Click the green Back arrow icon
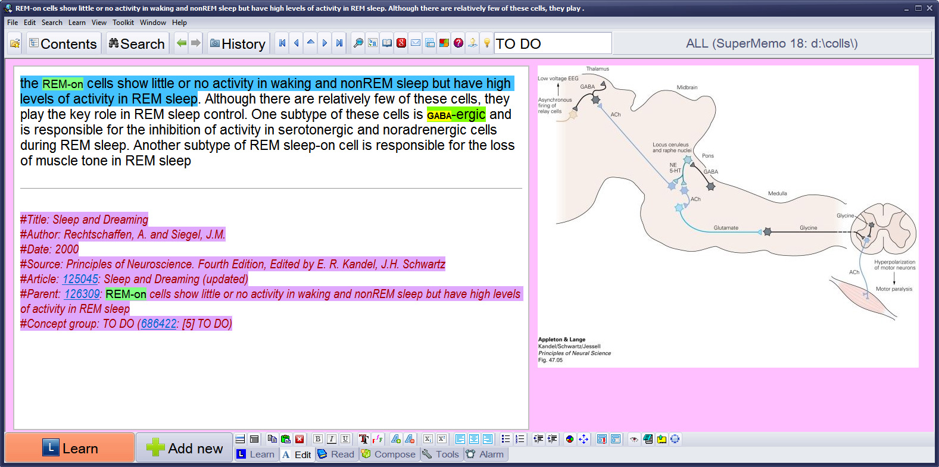 (182, 43)
